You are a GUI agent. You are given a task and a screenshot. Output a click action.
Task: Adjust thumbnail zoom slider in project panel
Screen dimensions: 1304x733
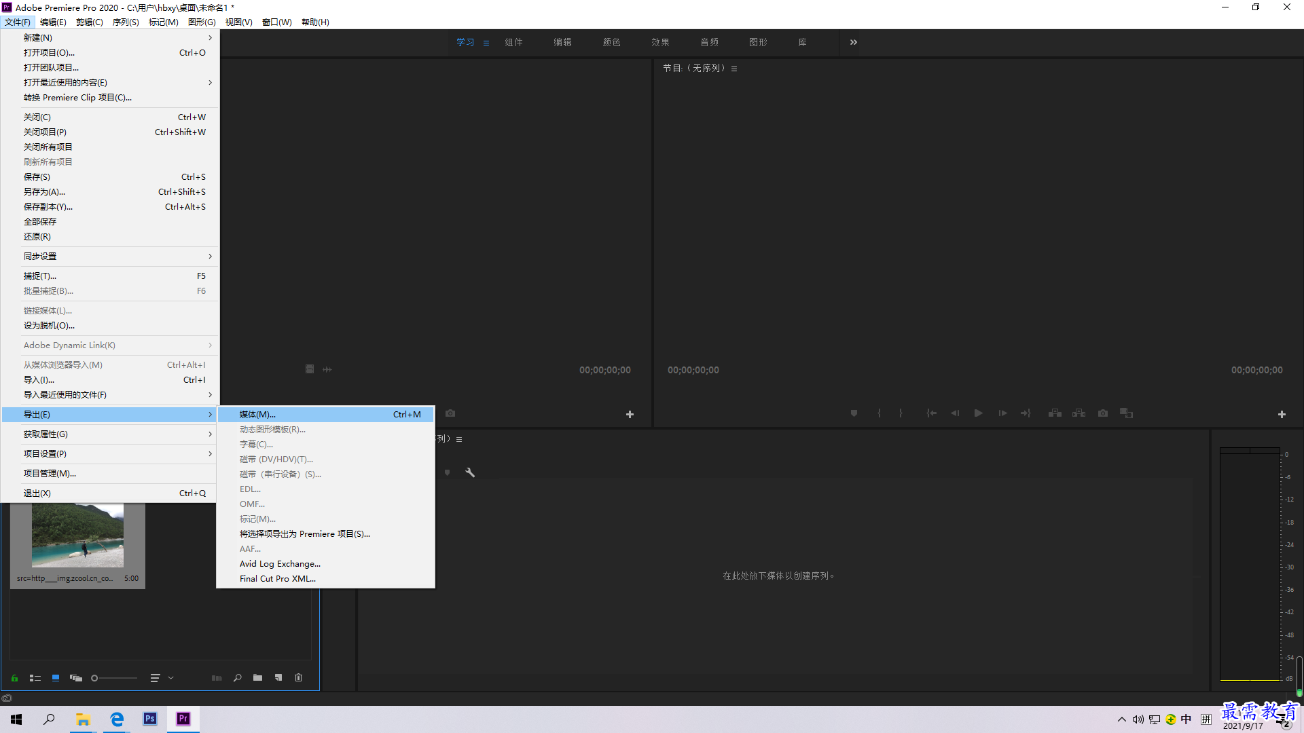coord(114,678)
